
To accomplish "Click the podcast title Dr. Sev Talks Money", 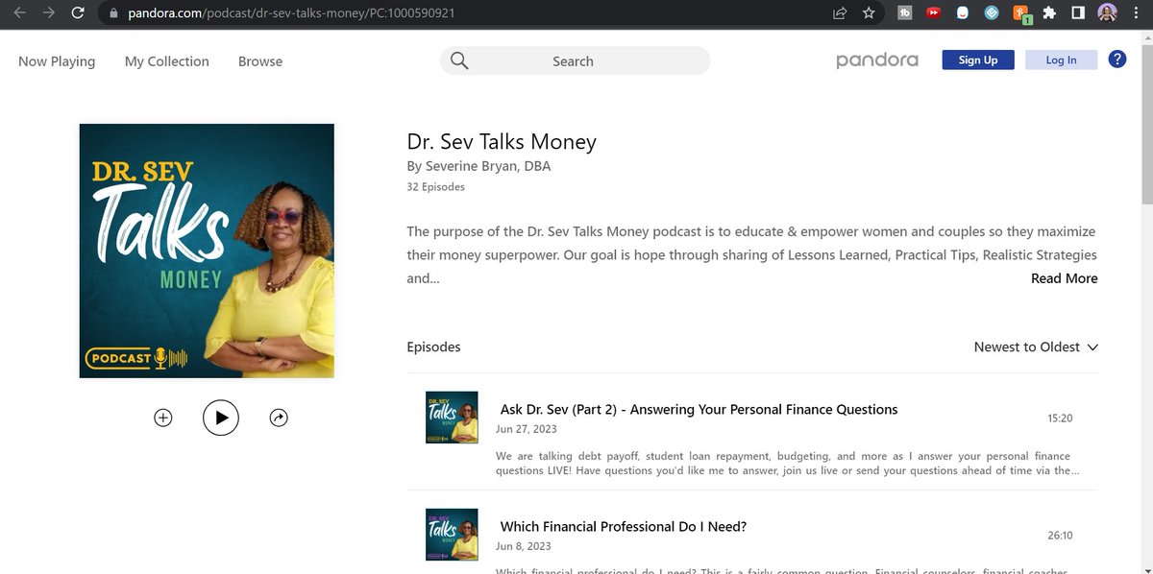I will tap(502, 142).
